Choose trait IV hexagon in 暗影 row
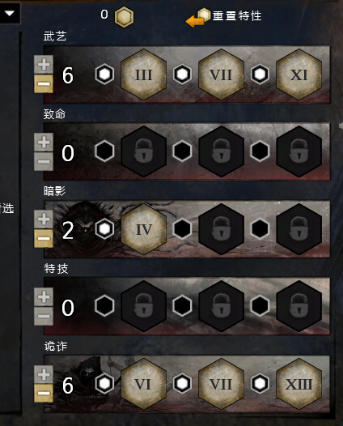The width and height of the screenshot is (343, 426). [143, 229]
